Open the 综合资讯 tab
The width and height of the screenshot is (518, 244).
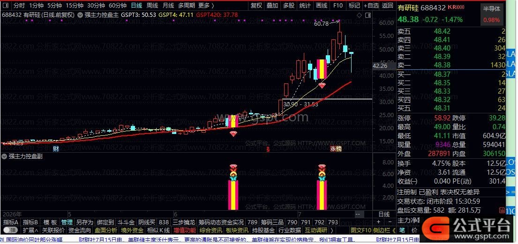(211, 230)
